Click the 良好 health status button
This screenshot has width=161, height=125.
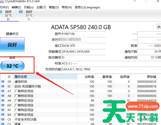pos(12,45)
